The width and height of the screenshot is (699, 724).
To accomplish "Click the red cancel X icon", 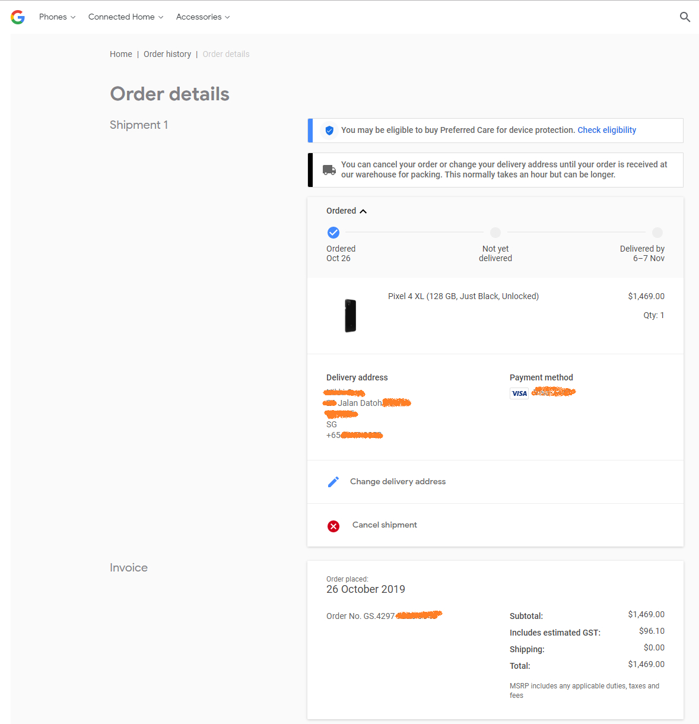I will coord(333,526).
